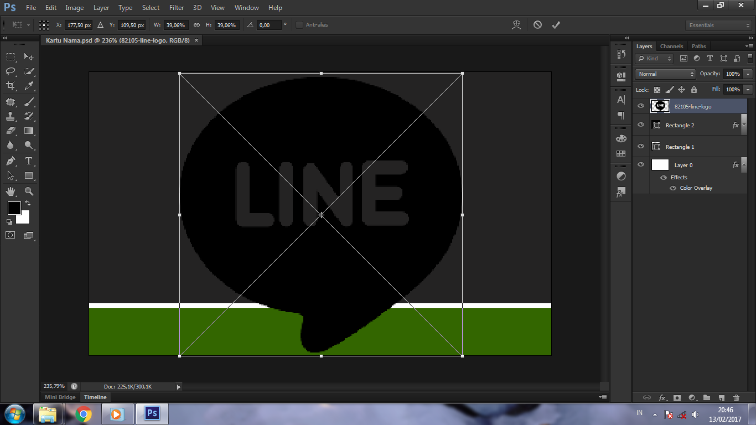Toggle lock all padlock
Viewport: 756px width, 425px height.
(694, 90)
